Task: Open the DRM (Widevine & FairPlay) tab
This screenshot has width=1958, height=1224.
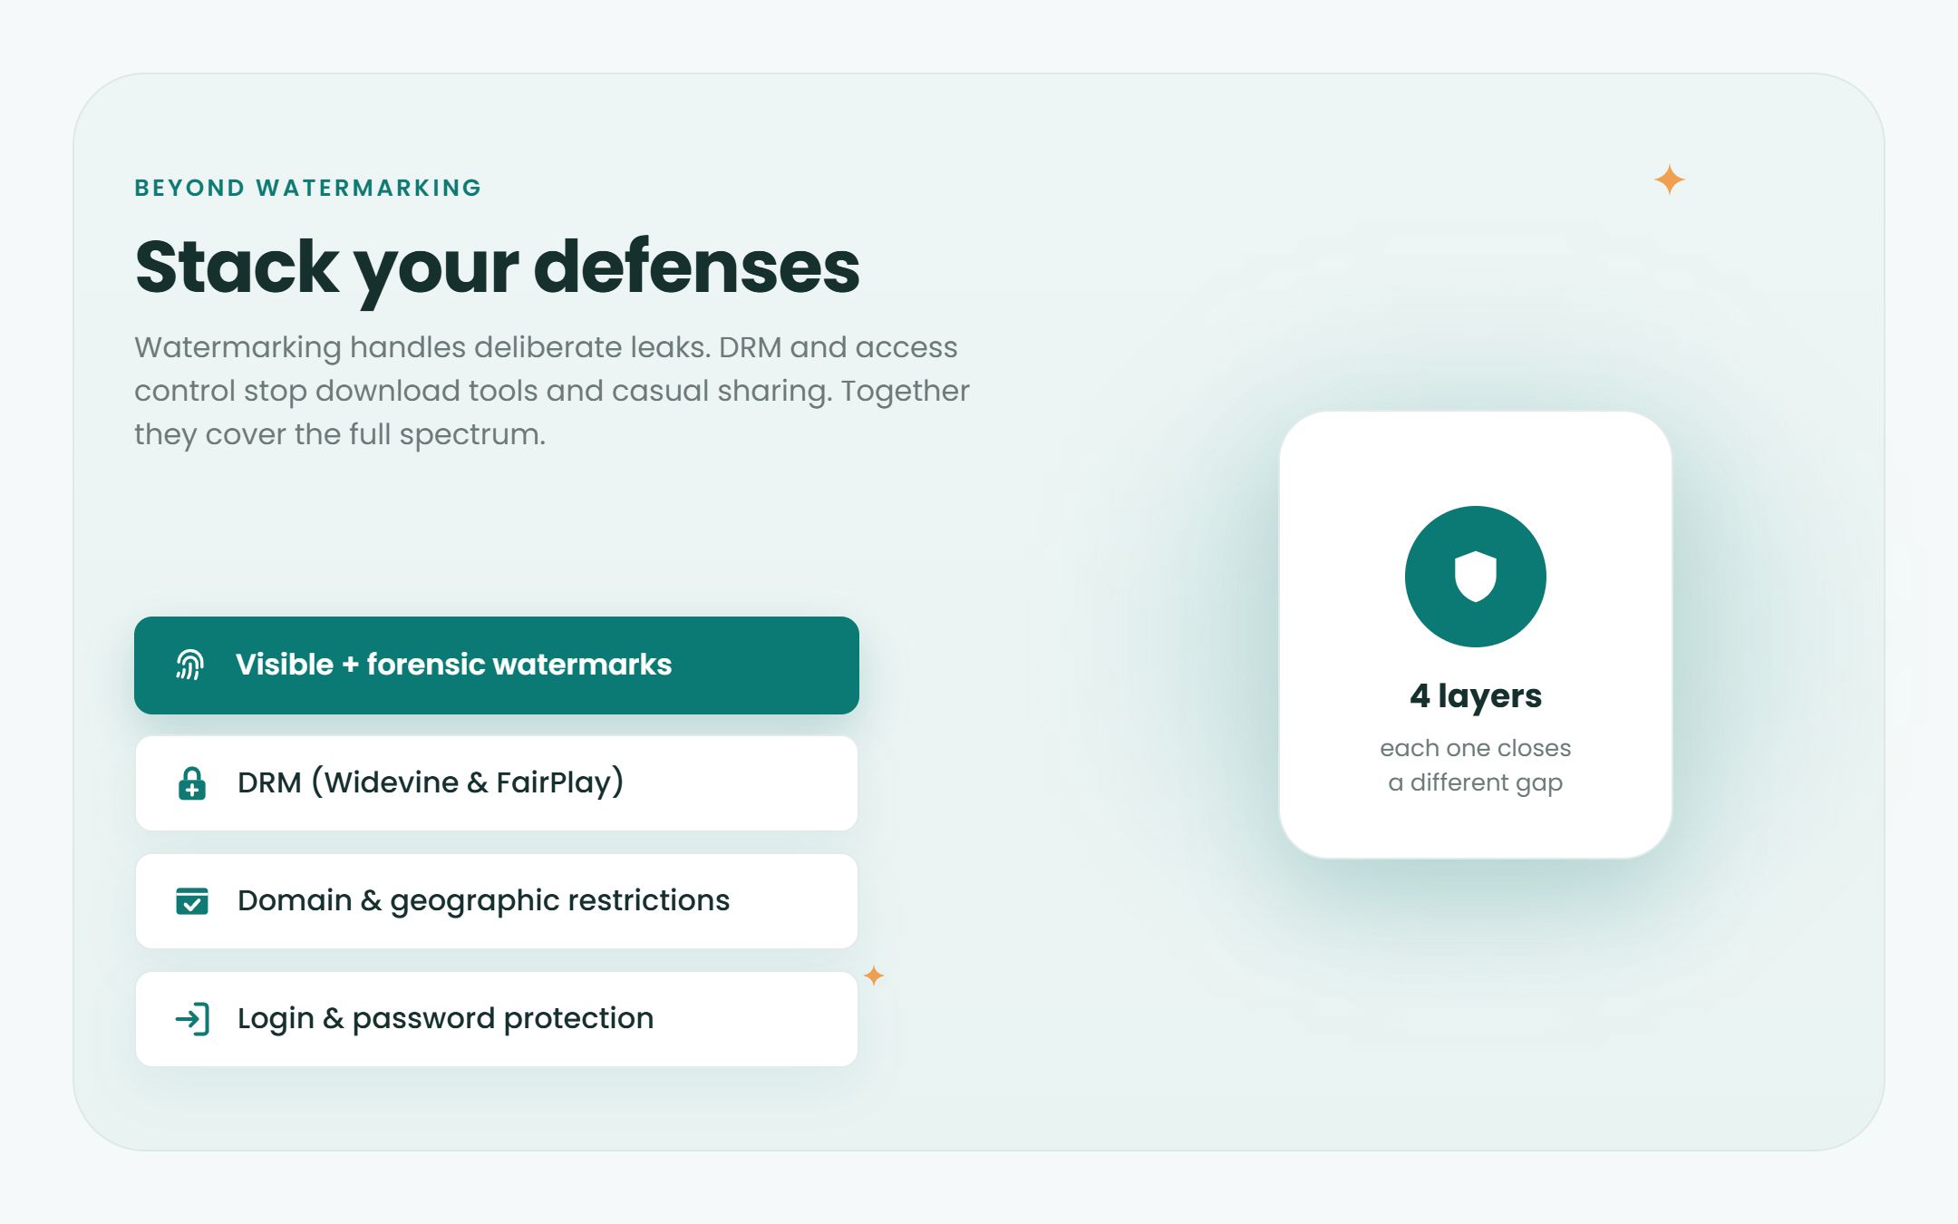Action: point(497,783)
